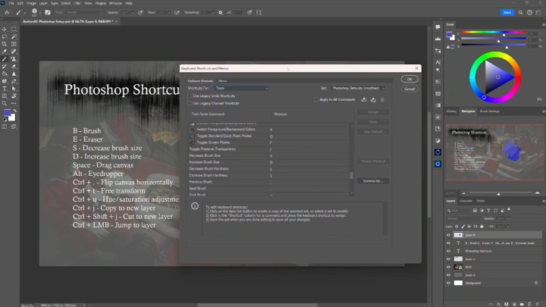Open the search magnifier in top-right

tap(520, 13)
